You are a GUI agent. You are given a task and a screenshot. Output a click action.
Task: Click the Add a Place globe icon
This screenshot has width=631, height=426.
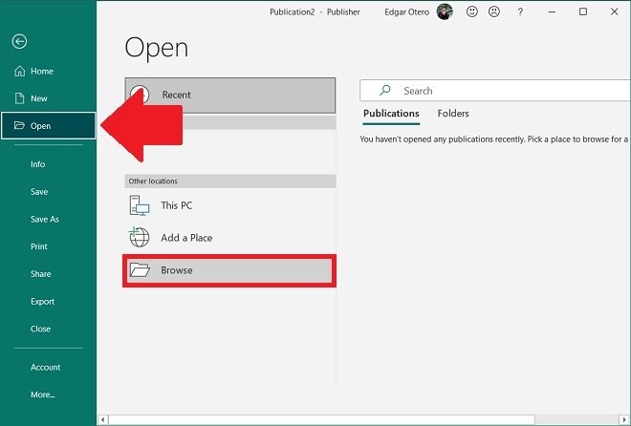pos(139,237)
